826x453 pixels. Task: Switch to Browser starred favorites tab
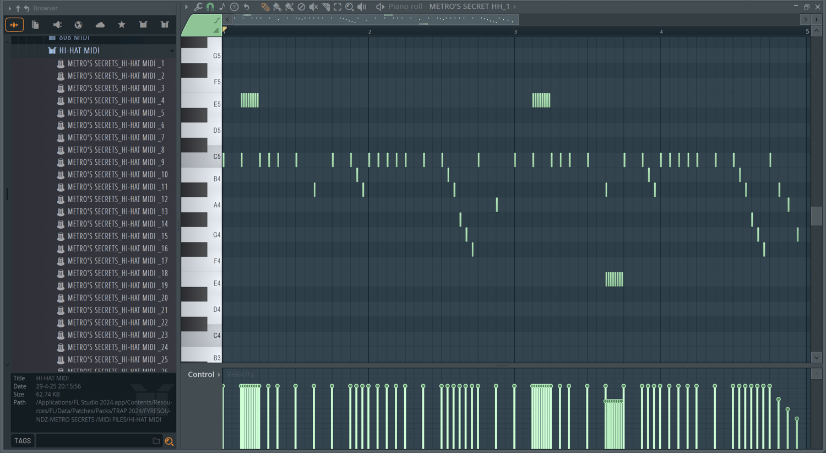122,25
